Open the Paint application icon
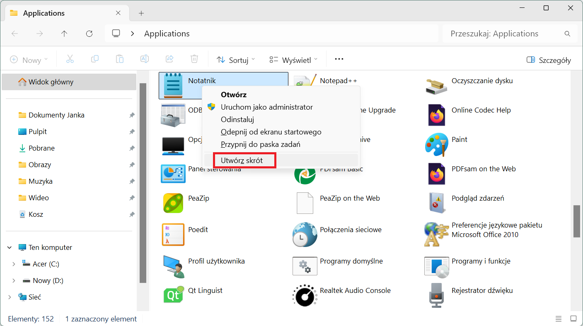 [436, 144]
